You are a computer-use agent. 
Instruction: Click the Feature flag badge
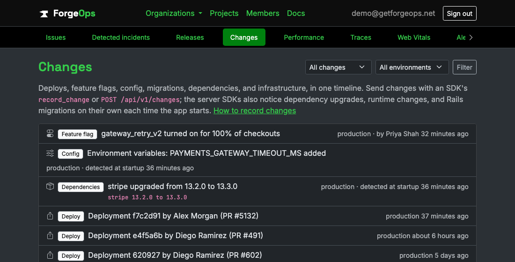point(78,134)
